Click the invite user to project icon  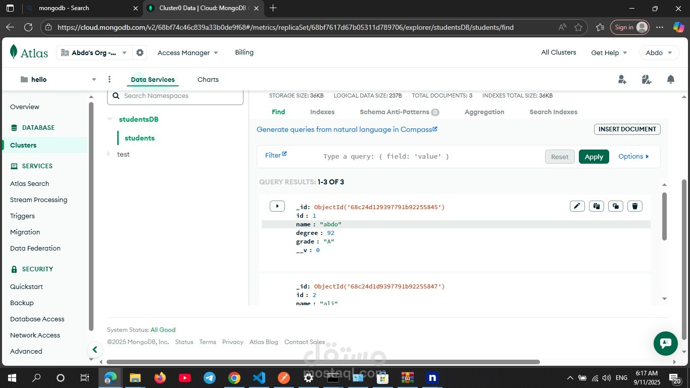coord(622,79)
